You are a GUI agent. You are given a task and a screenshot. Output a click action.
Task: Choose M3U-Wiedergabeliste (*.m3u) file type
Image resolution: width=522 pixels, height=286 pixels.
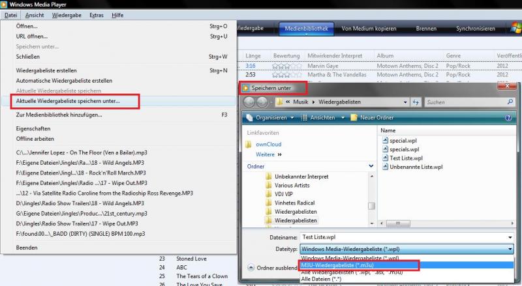(406, 265)
